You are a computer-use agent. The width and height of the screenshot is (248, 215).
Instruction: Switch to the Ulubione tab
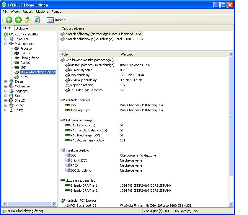pos(22,28)
